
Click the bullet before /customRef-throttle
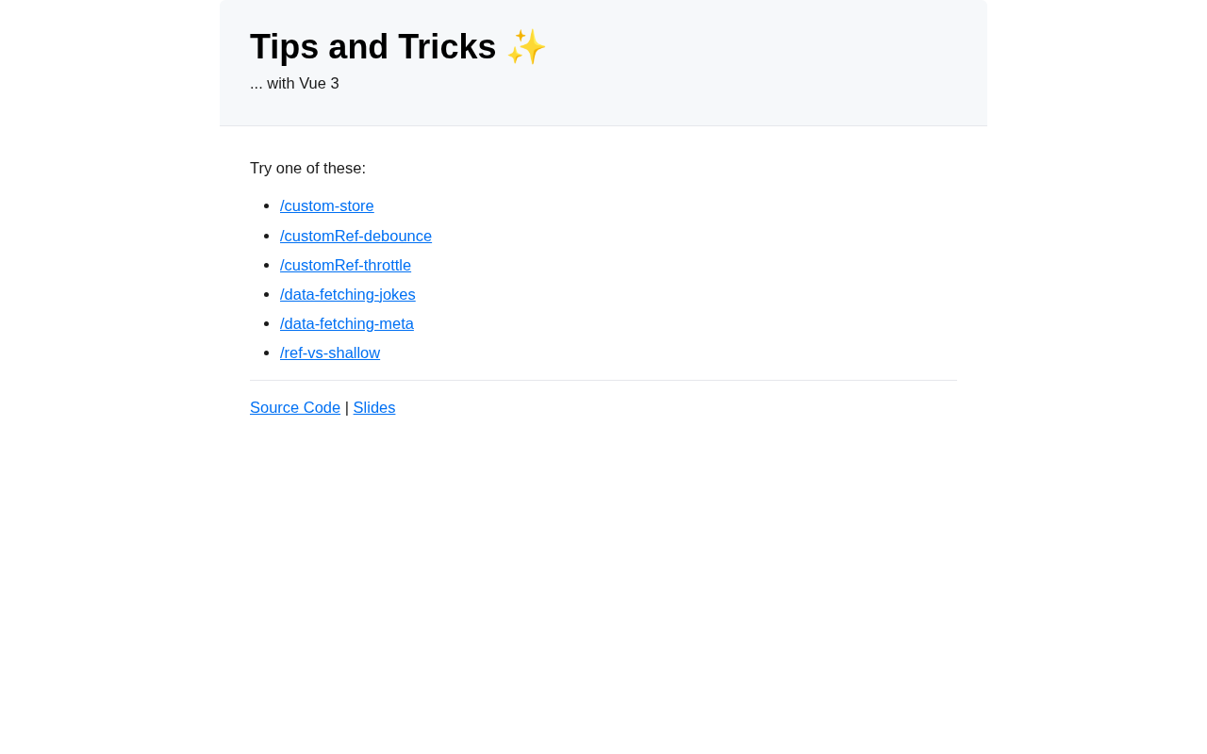[268, 265]
